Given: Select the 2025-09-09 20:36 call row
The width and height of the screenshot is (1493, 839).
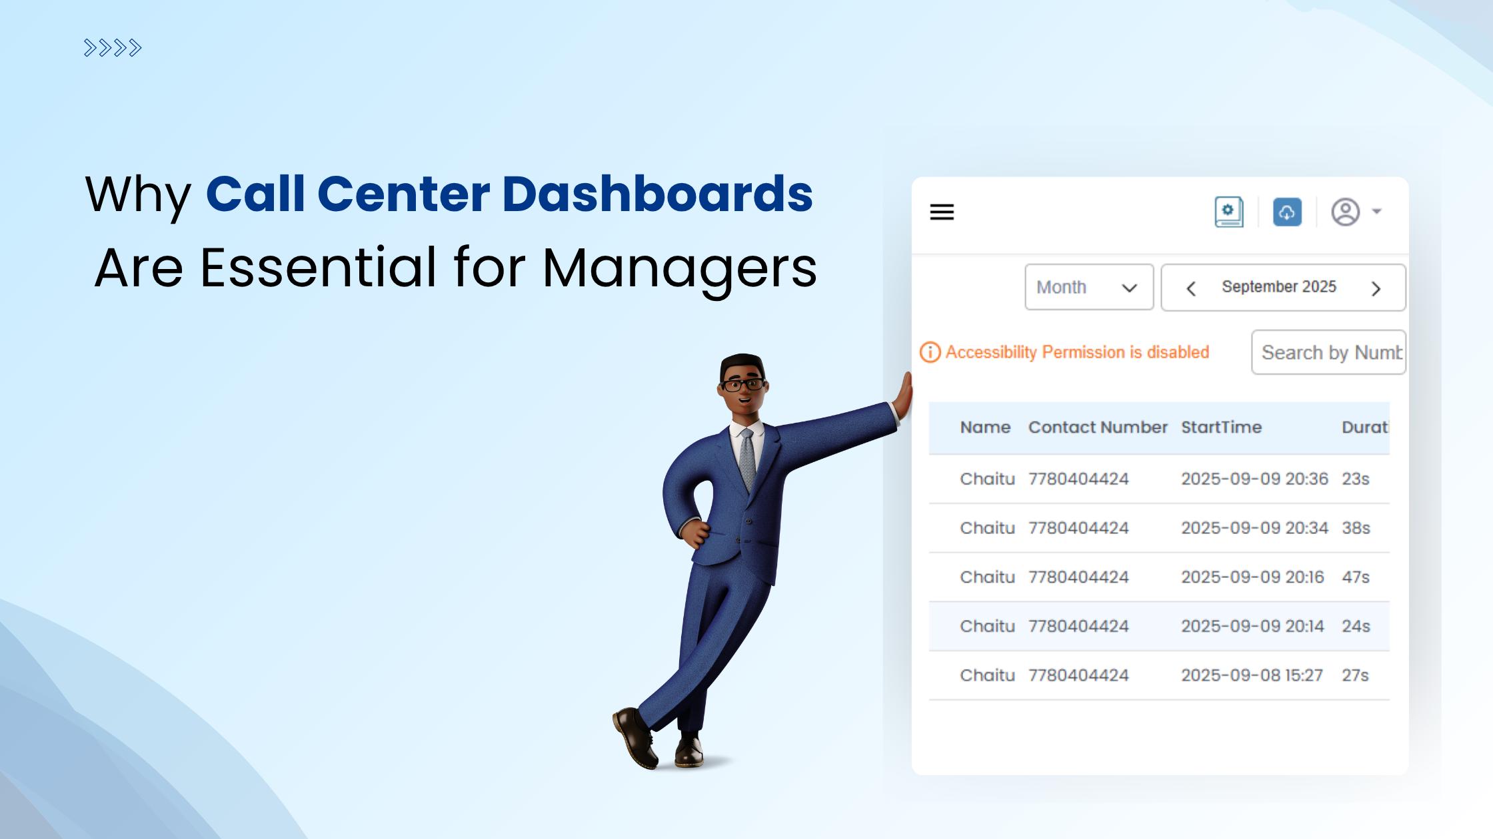Looking at the screenshot, I should coord(1158,479).
